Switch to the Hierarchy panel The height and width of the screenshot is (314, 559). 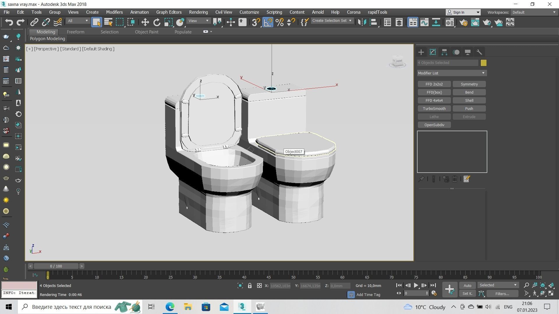click(x=444, y=52)
